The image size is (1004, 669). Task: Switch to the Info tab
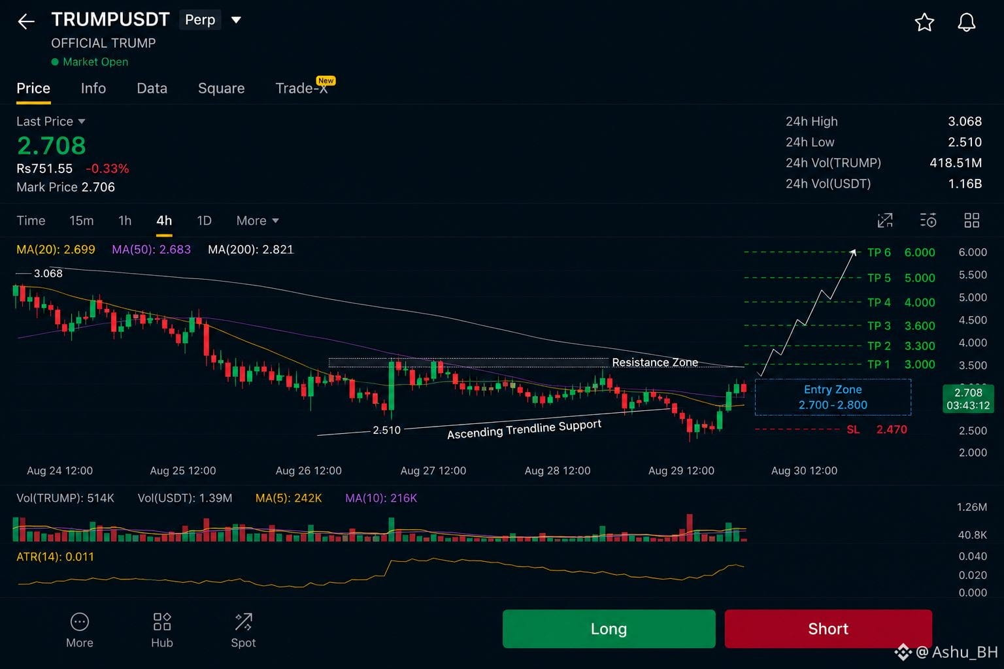(x=93, y=88)
